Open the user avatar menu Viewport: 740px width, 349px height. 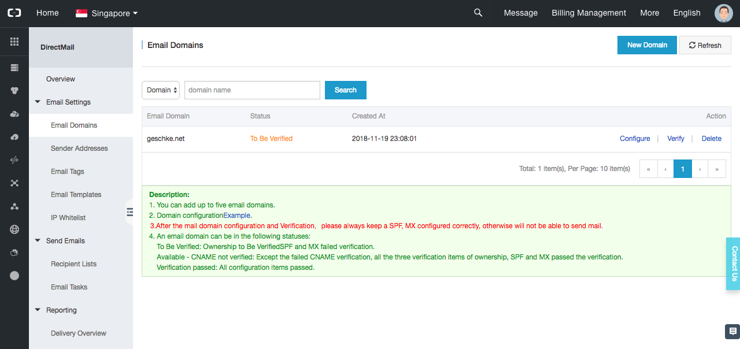(x=724, y=13)
